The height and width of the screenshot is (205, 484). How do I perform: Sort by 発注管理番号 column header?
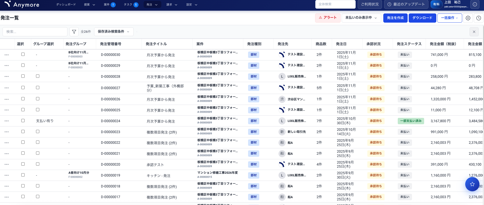(x=111, y=44)
